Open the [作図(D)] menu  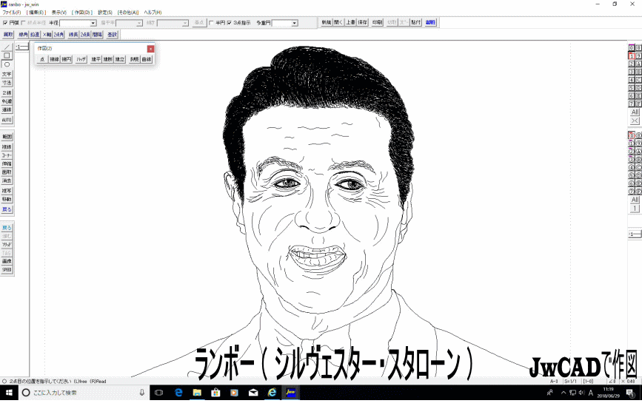coord(82,13)
